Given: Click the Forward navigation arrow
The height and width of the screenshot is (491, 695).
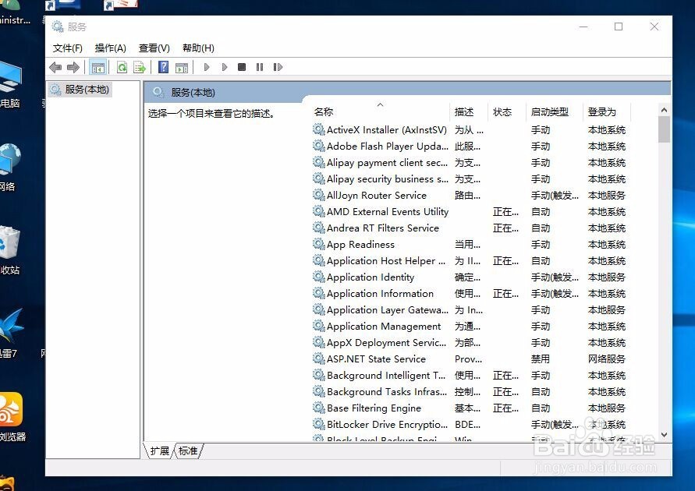Looking at the screenshot, I should click(x=73, y=67).
